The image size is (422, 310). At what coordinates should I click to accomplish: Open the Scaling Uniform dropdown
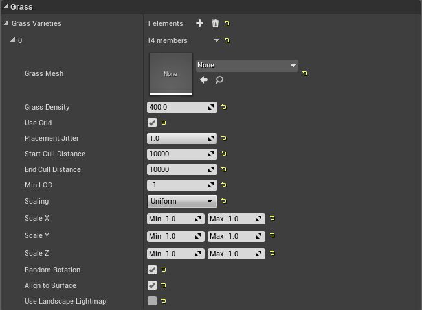tap(182, 201)
